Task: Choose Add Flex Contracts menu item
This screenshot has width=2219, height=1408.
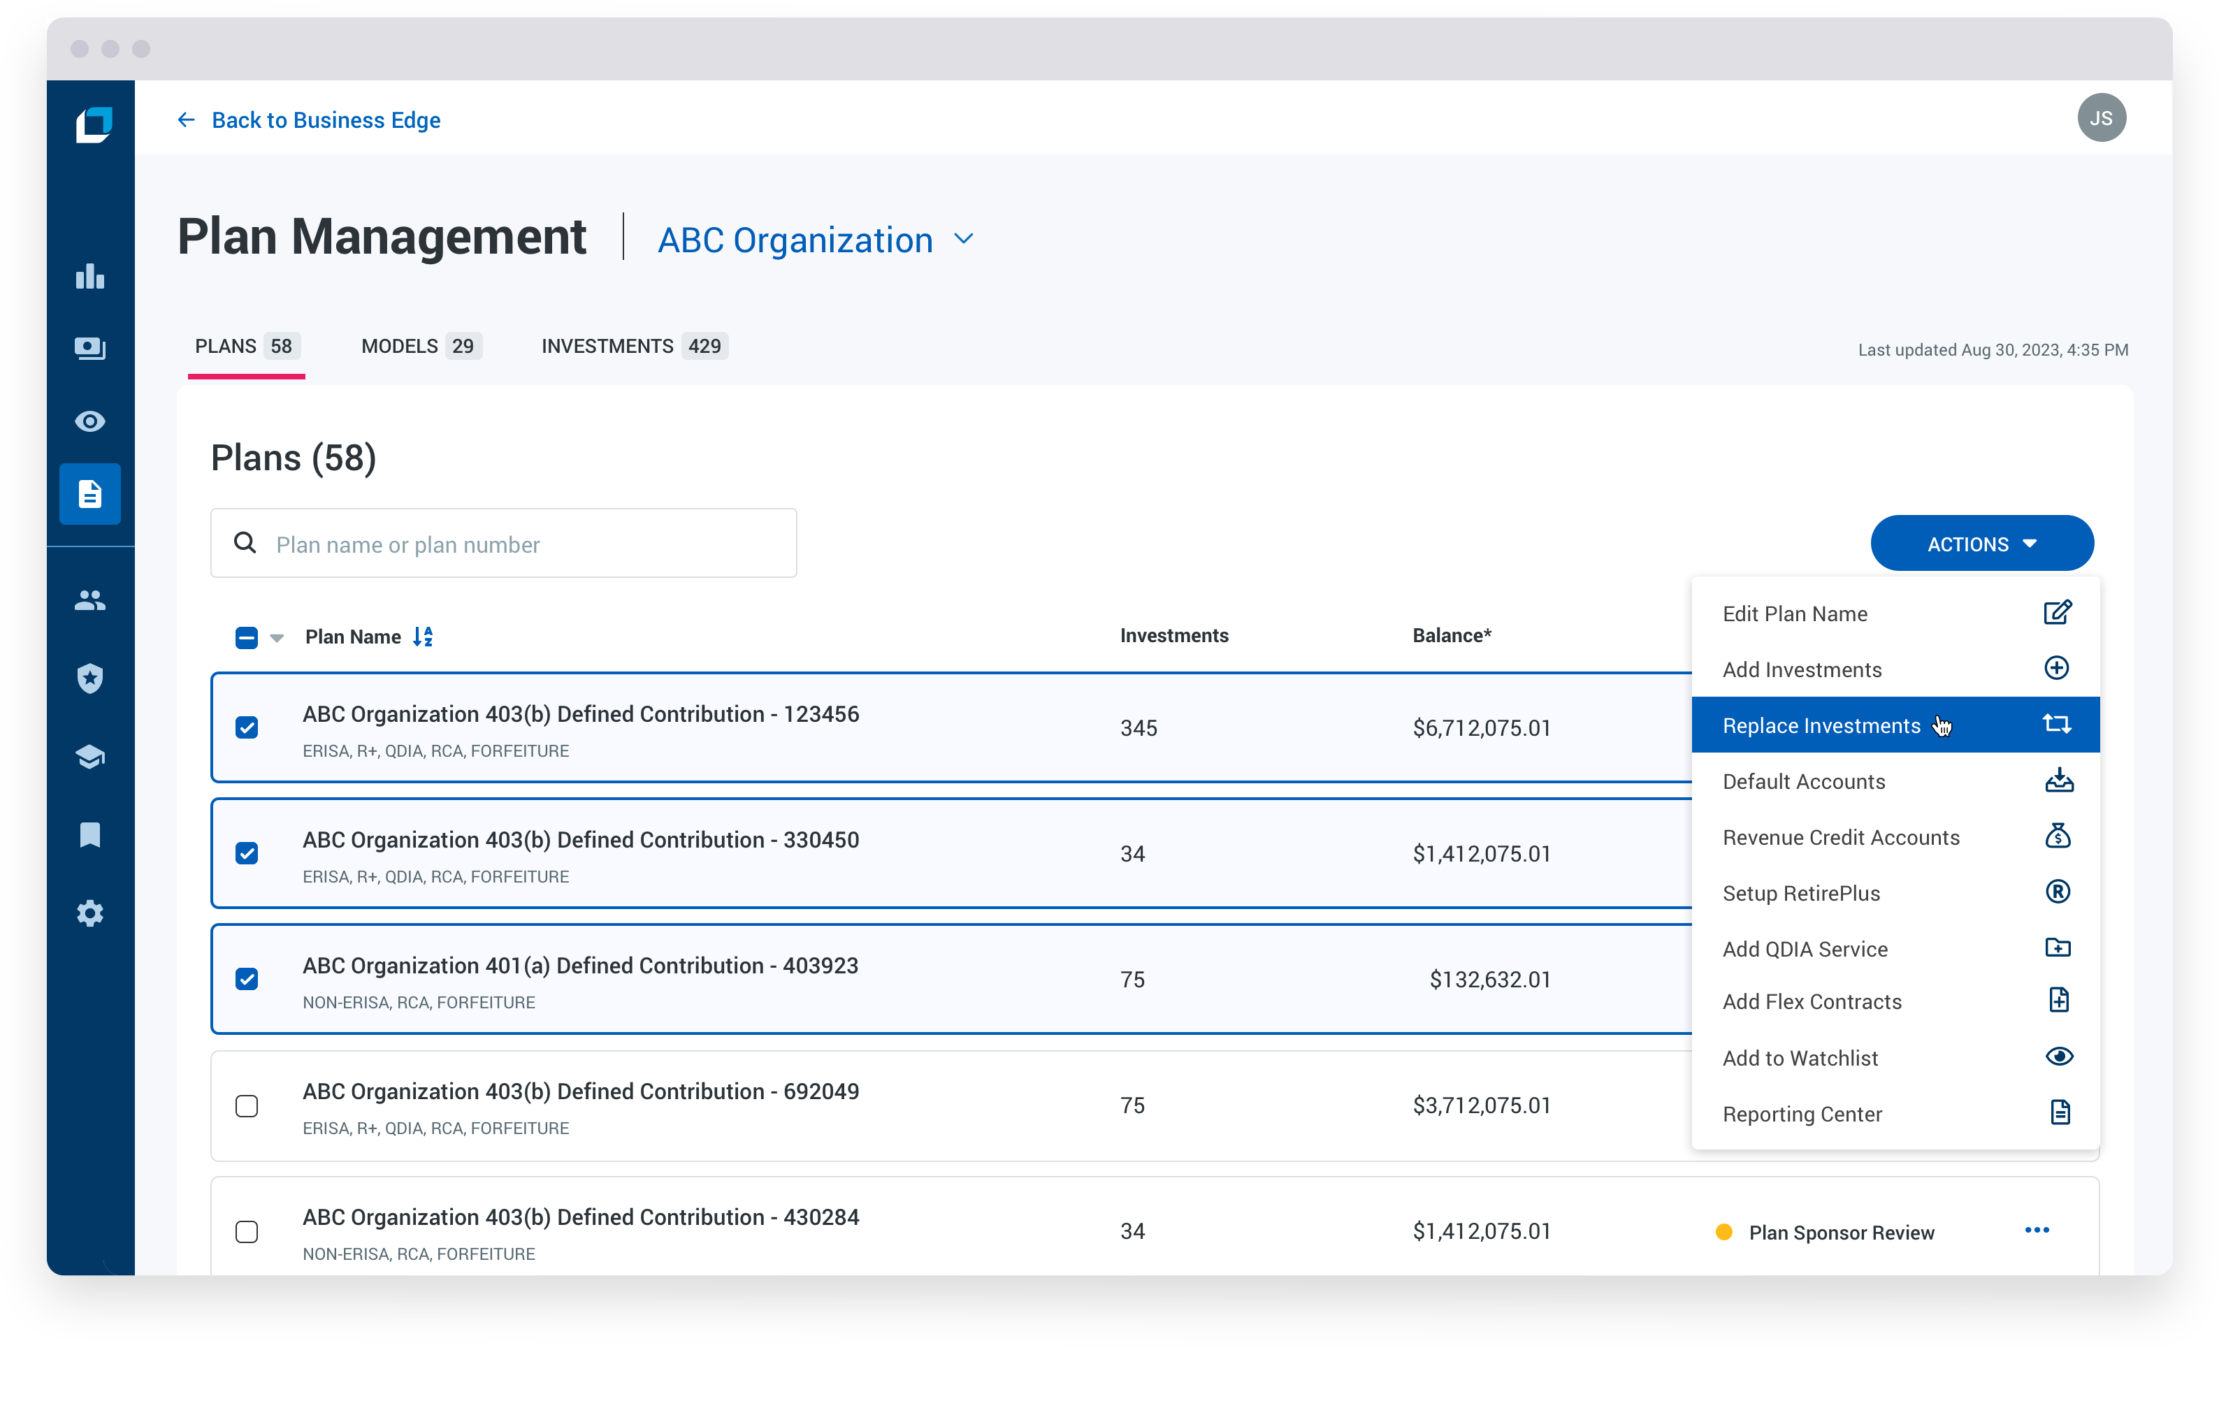Action: tap(1895, 1001)
